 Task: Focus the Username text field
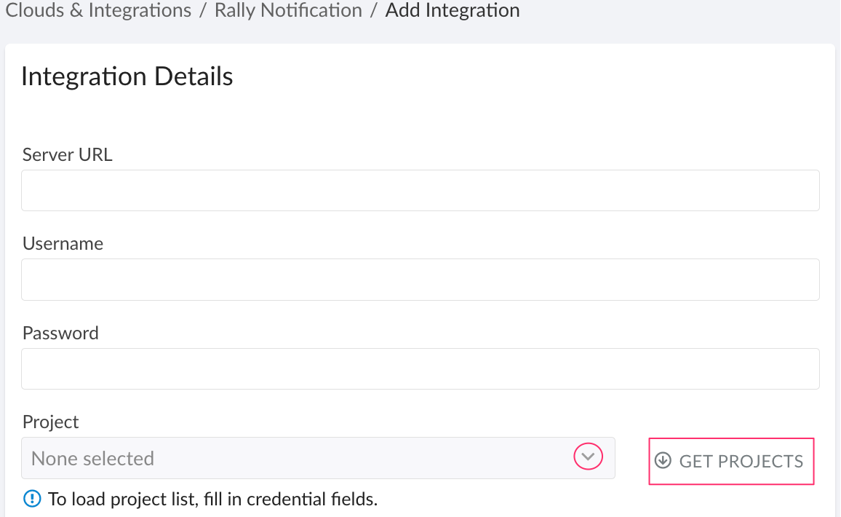tap(420, 279)
